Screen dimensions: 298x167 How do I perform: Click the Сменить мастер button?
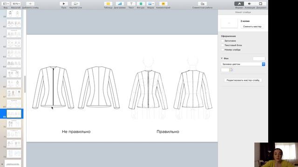point(252,26)
